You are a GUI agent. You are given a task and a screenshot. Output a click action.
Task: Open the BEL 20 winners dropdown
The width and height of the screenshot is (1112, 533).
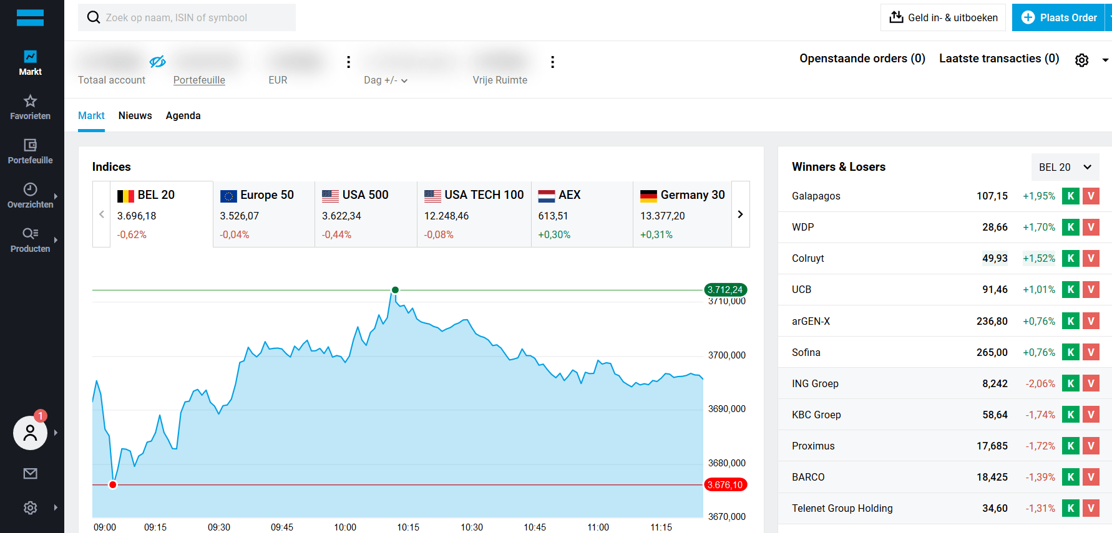pos(1065,167)
